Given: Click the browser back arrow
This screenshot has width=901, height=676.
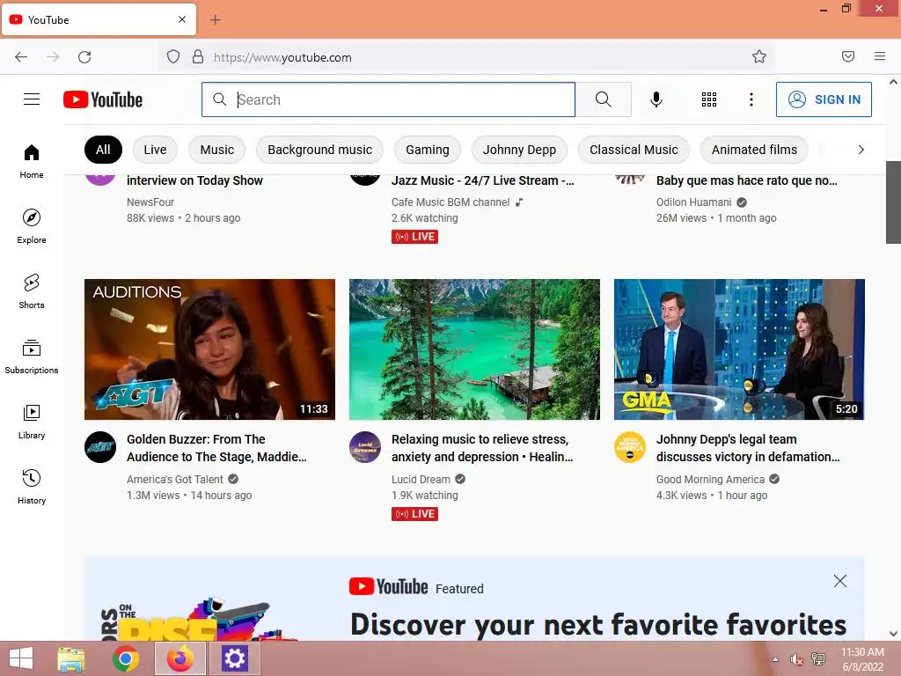Looking at the screenshot, I should (x=21, y=57).
